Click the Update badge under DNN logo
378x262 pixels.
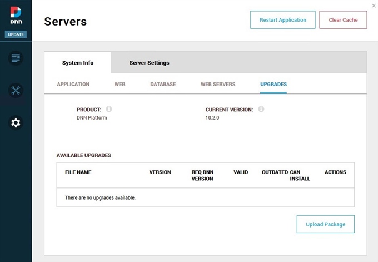pos(16,34)
